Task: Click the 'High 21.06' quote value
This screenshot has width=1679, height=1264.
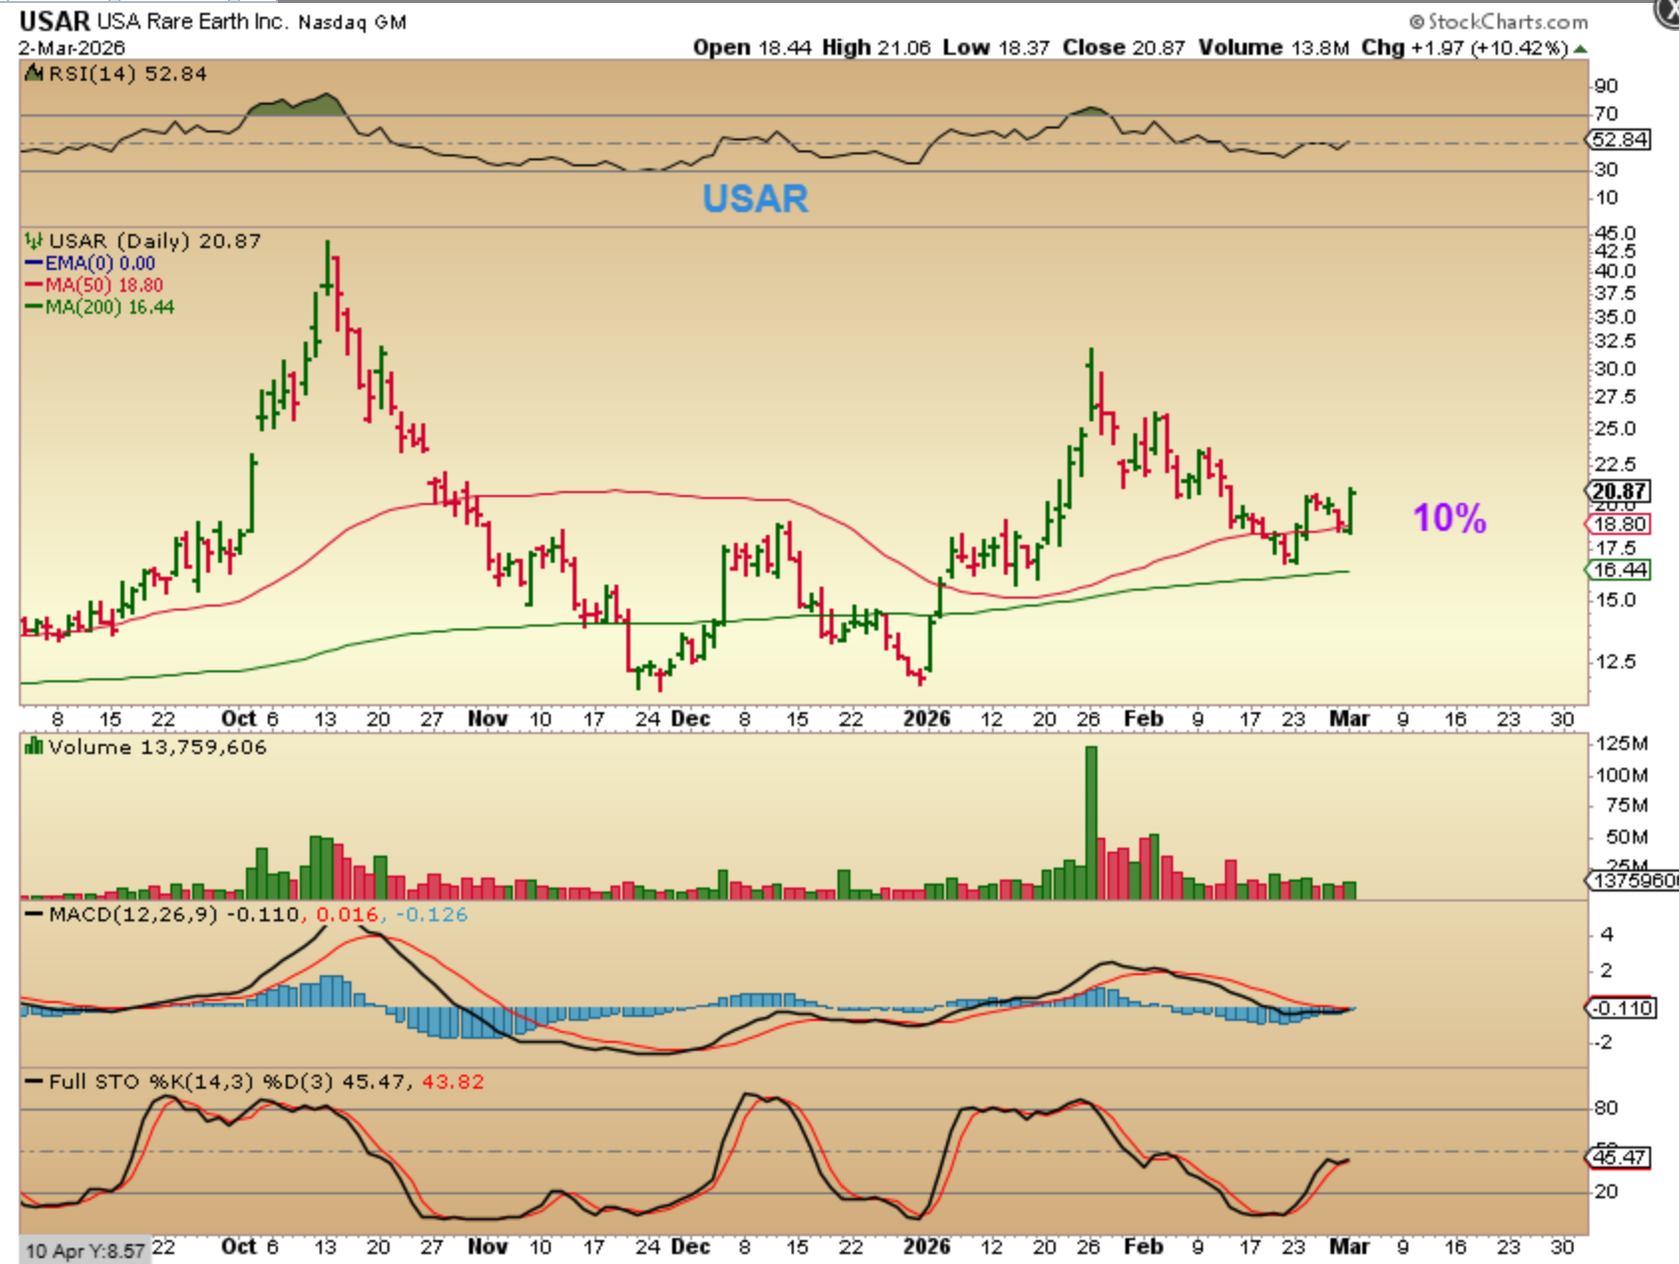Action: 876,48
